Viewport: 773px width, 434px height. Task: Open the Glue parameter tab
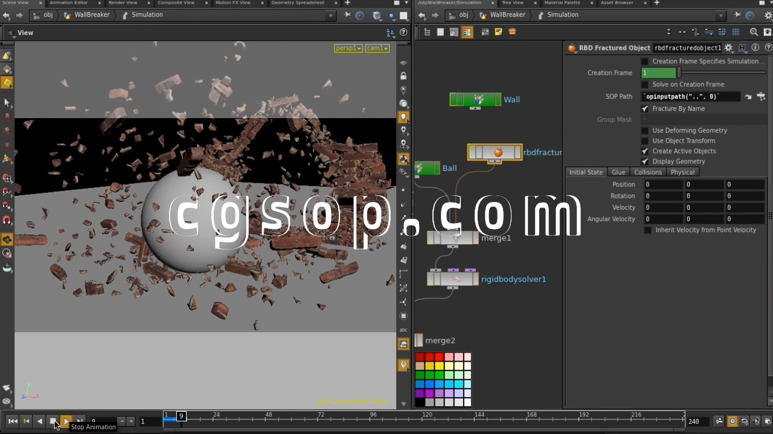[618, 172]
